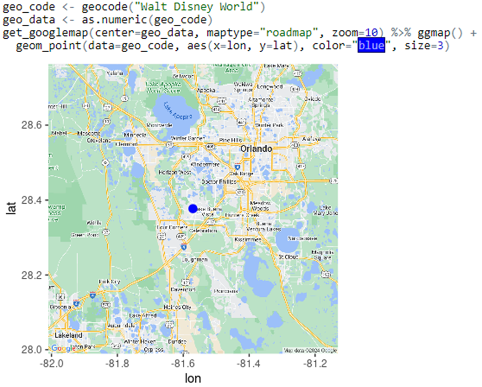This screenshot has width=482, height=387.
Task: Click the Winter Garden map label
Action: tap(187, 138)
